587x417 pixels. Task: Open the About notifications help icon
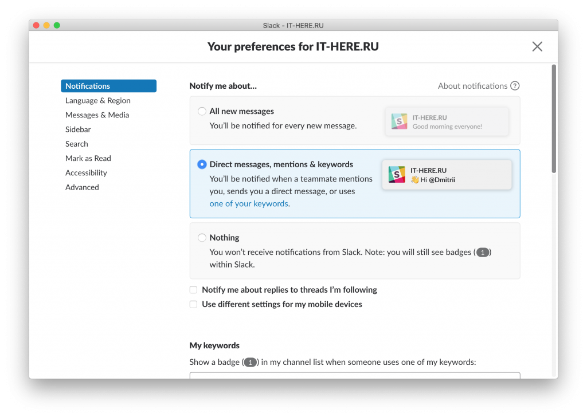pos(515,86)
